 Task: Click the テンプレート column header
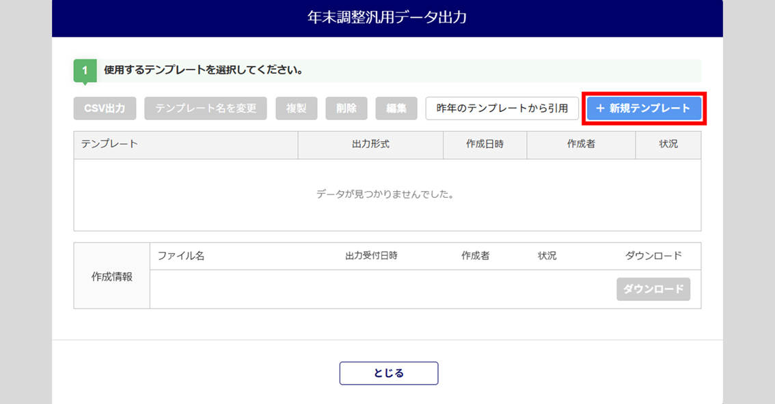(x=186, y=145)
